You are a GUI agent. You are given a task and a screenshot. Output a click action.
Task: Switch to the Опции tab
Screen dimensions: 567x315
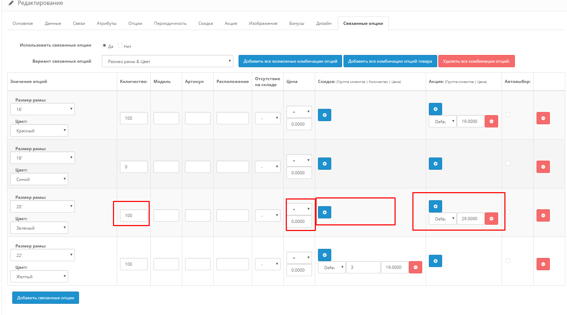[x=135, y=23]
